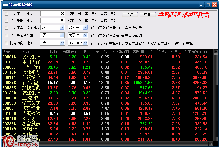Viewport: 222px width, 150px height.
Task: Click 量比 value 29.18
Action: 85,83
